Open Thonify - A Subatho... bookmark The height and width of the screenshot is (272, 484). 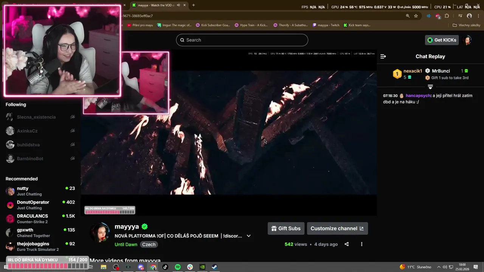pyautogui.click(x=290, y=25)
